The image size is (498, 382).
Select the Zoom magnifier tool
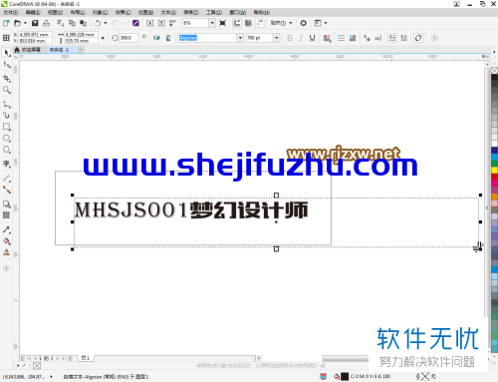click(x=6, y=90)
